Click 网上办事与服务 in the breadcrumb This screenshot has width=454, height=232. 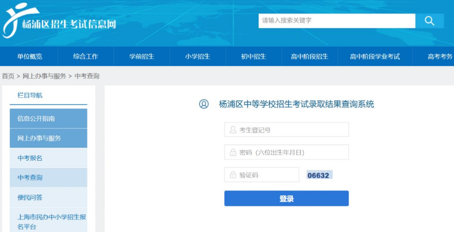[x=44, y=76]
